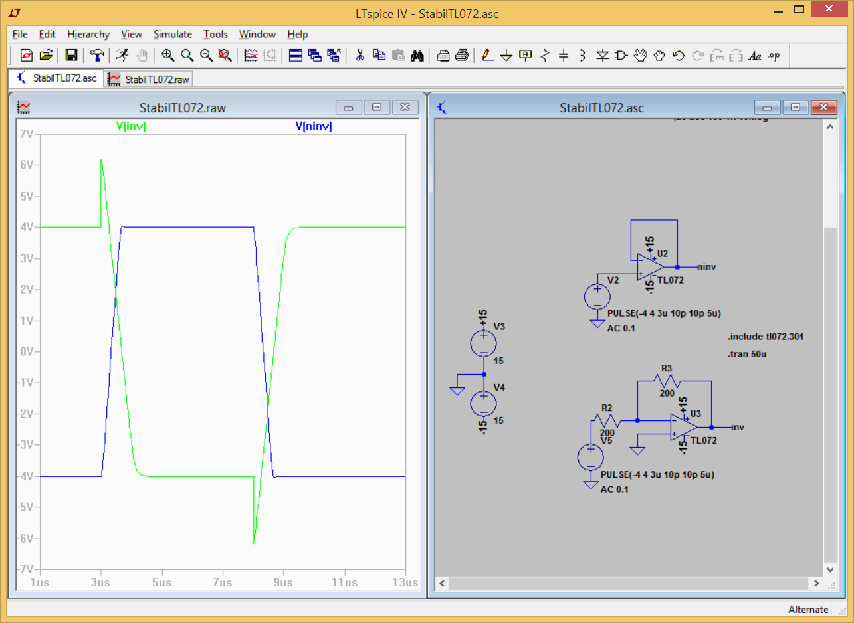Minimize the StabilTL072.asc schematic window

(768, 107)
